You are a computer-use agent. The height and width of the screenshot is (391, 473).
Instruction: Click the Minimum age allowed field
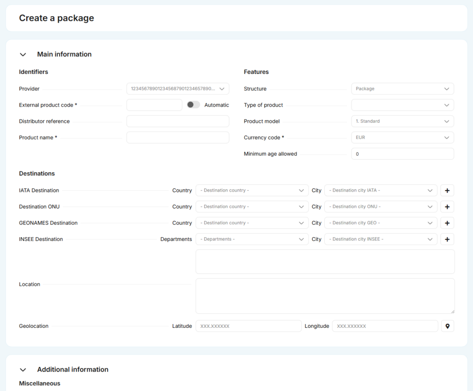[x=402, y=154]
